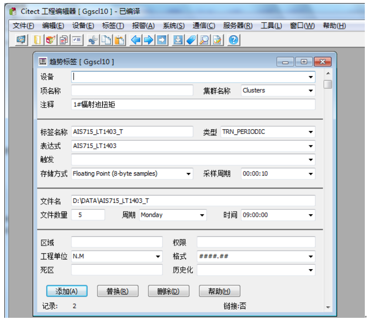Open the 集群名称 Clusters dropdown

coord(310,91)
